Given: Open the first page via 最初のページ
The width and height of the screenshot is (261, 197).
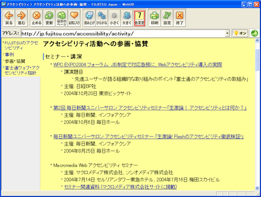Looking at the screenshot, I should [62, 18].
